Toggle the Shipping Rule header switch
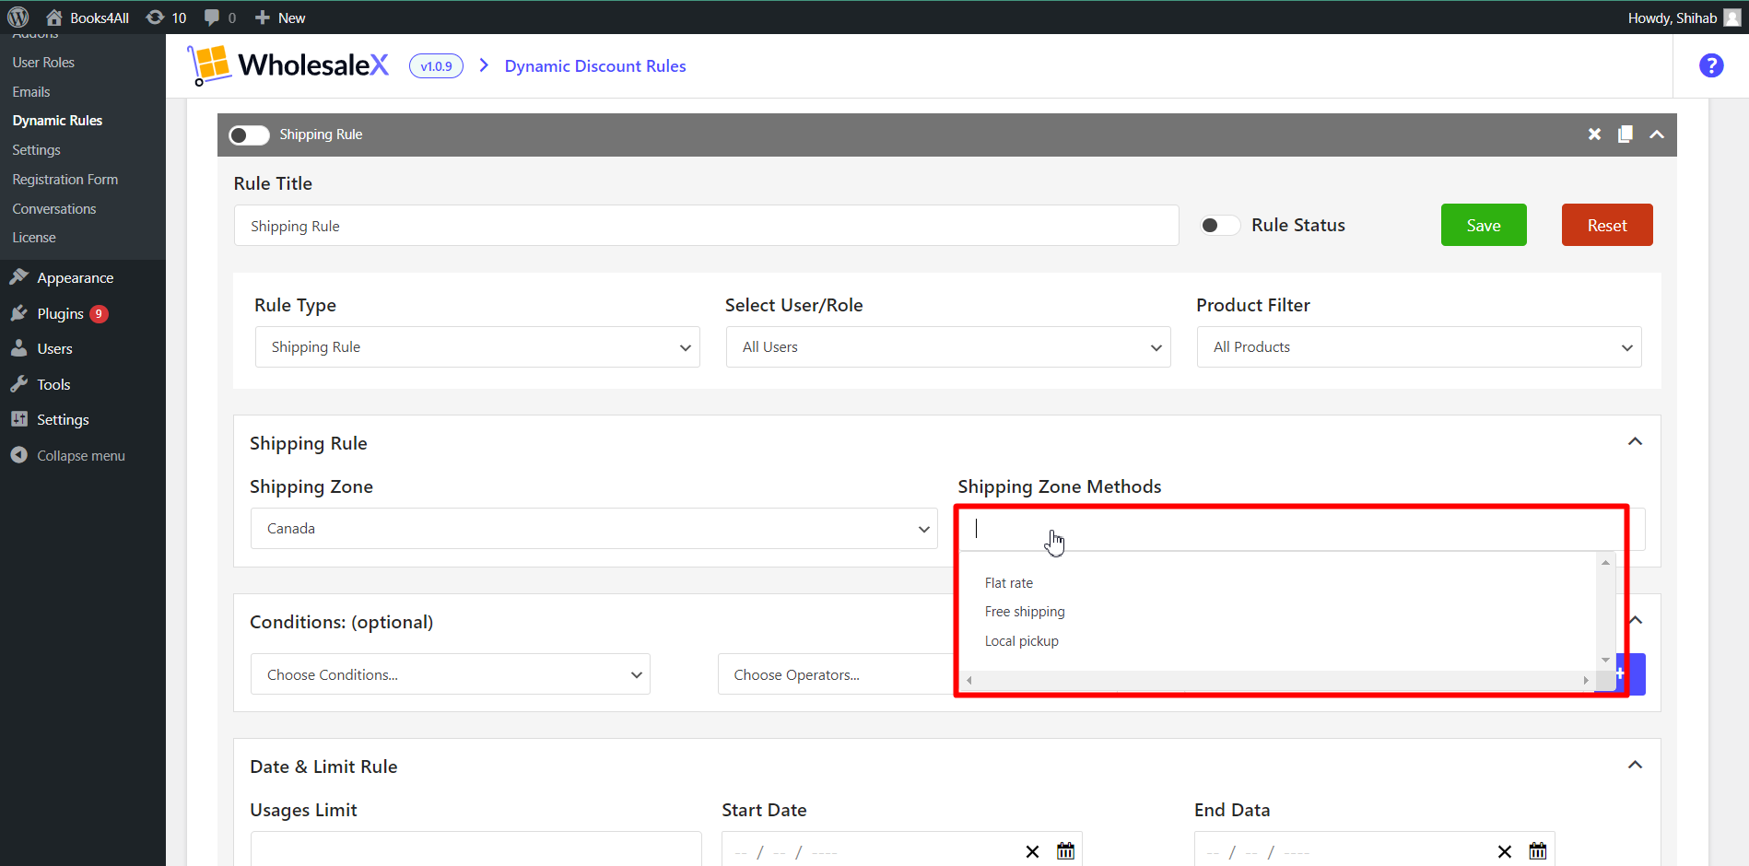The width and height of the screenshot is (1749, 866). [x=249, y=135]
